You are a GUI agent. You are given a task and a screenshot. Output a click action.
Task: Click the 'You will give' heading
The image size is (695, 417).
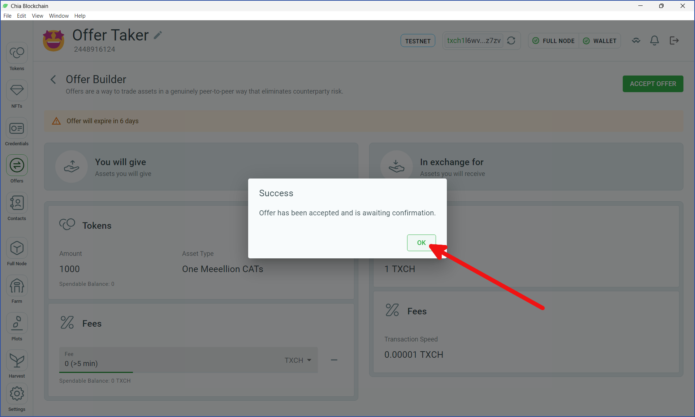[120, 162]
